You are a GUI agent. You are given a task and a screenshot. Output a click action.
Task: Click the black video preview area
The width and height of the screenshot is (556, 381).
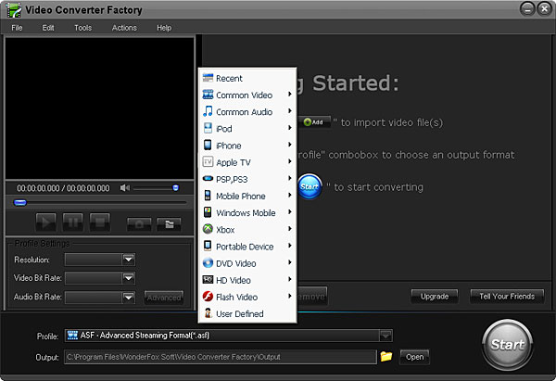click(100, 108)
